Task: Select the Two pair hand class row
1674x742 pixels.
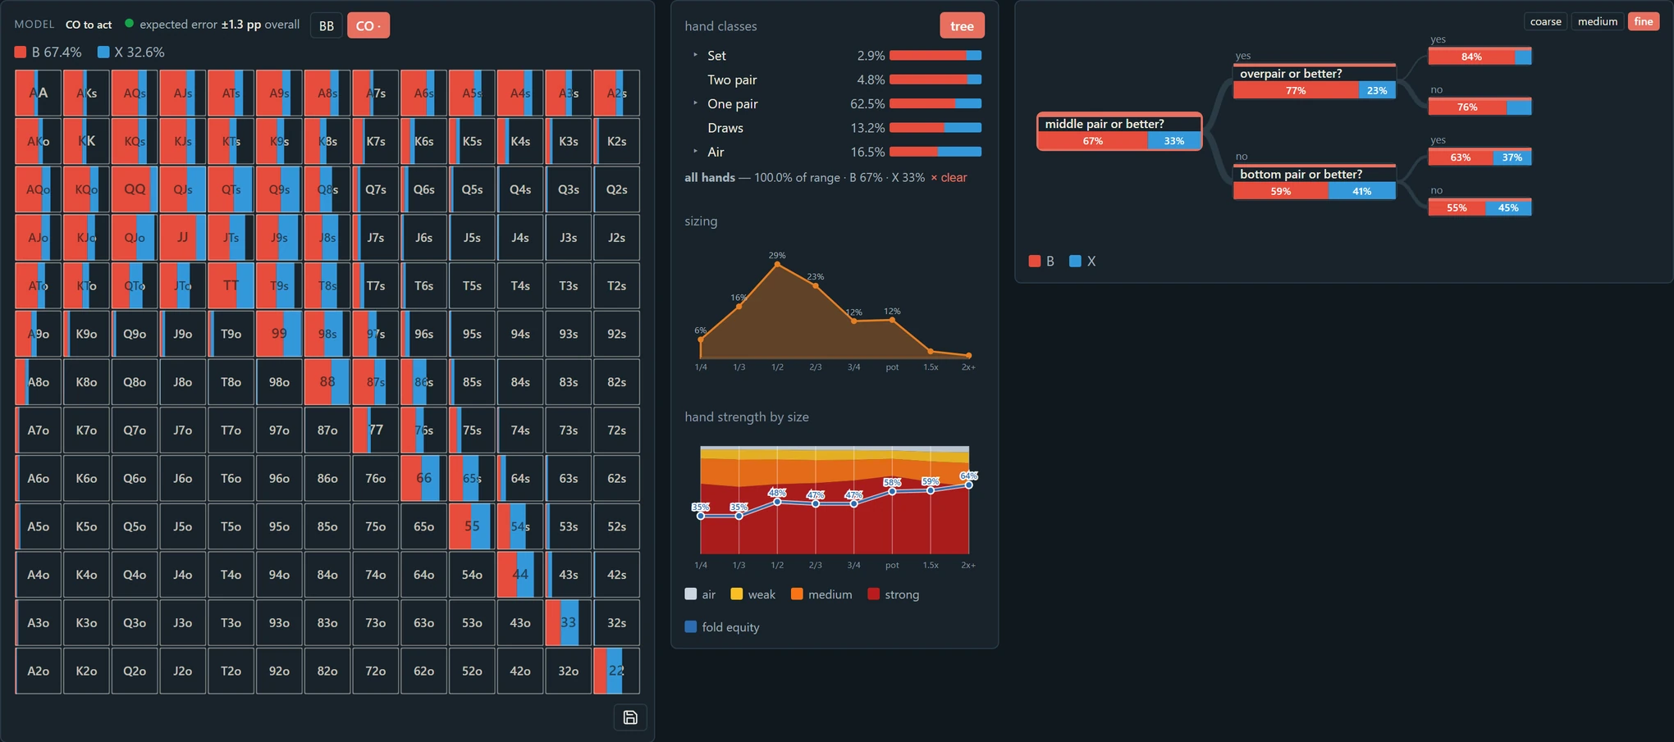Action: coord(833,80)
